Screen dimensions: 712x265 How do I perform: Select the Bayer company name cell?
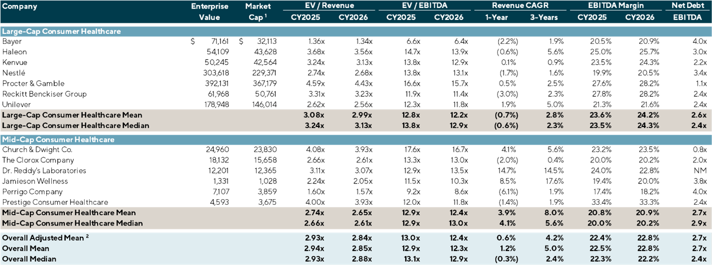12,42
